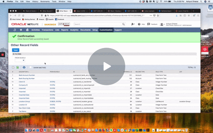The width and height of the screenshot is (213, 133).
Task: Click the New button
Action: [16, 50]
